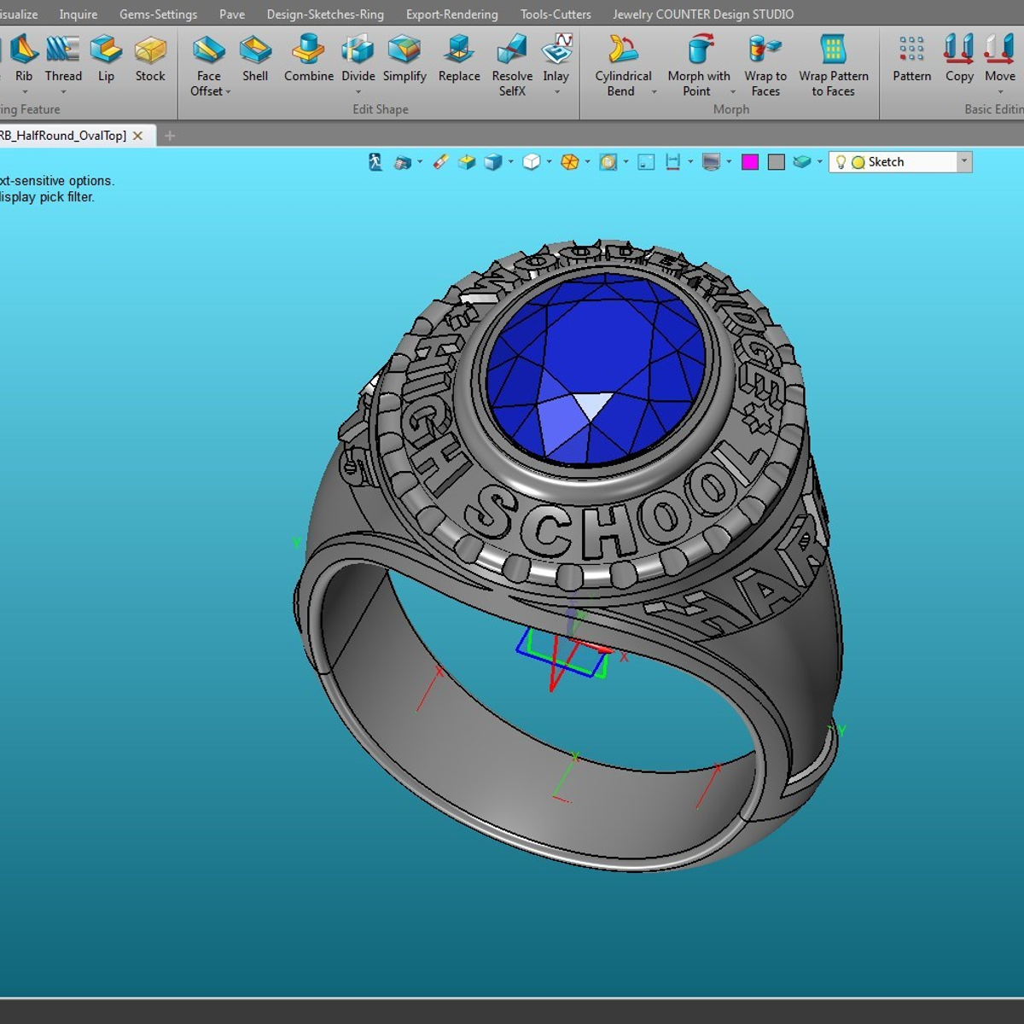Screen dimensions: 1024x1024
Task: Open the Tools-Cutters tab
Action: click(556, 15)
